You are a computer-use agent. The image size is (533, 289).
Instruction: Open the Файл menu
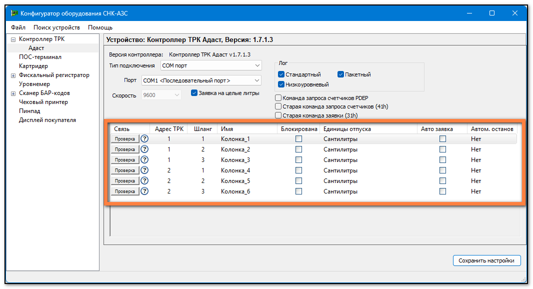click(x=18, y=27)
